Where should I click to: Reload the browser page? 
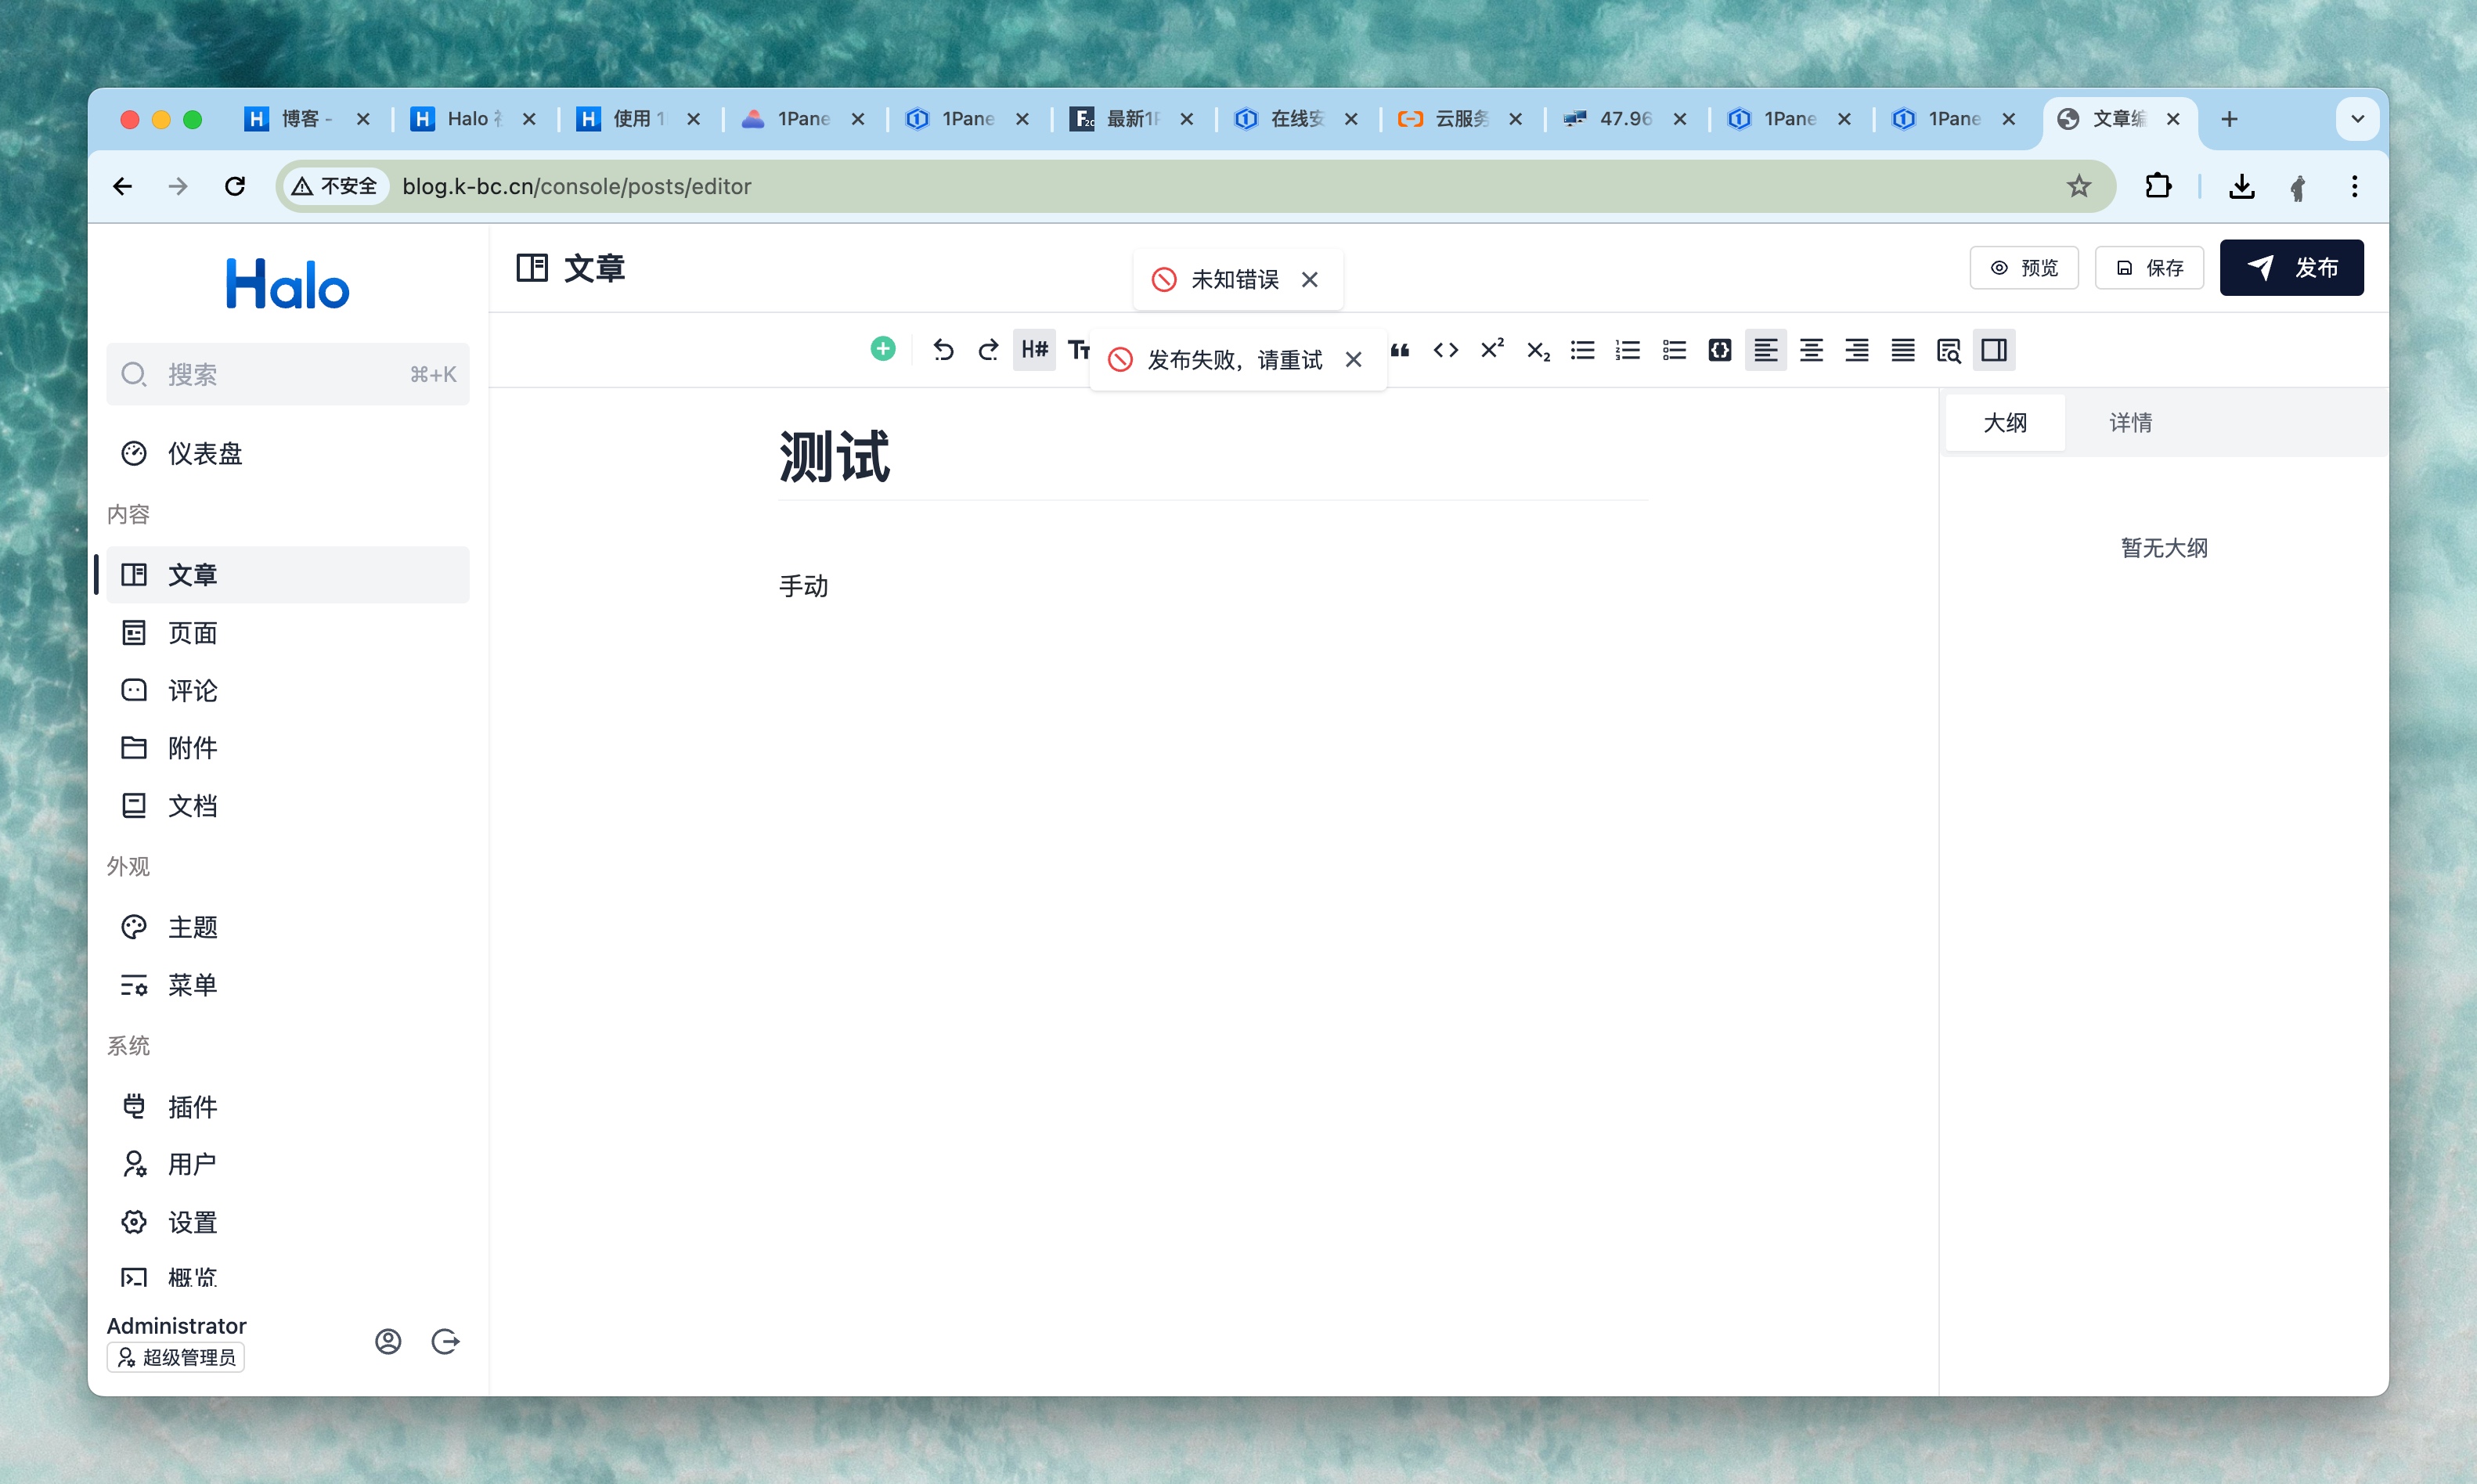click(235, 186)
